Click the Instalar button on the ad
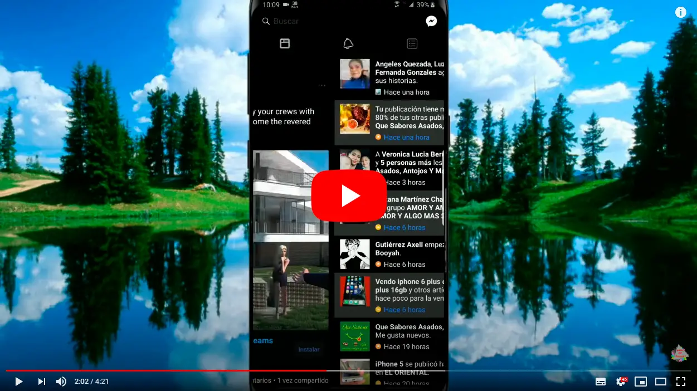Image resolution: width=697 pixels, height=391 pixels. pyautogui.click(x=309, y=349)
